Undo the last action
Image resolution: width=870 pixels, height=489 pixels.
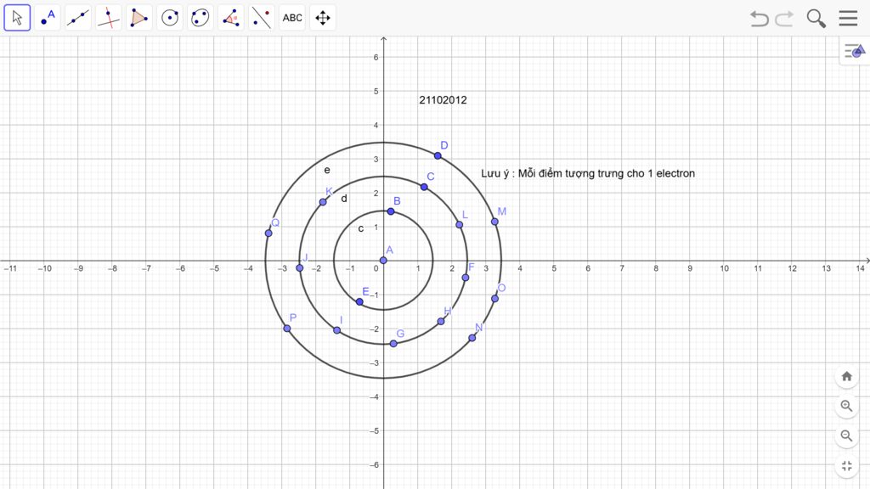tap(759, 19)
